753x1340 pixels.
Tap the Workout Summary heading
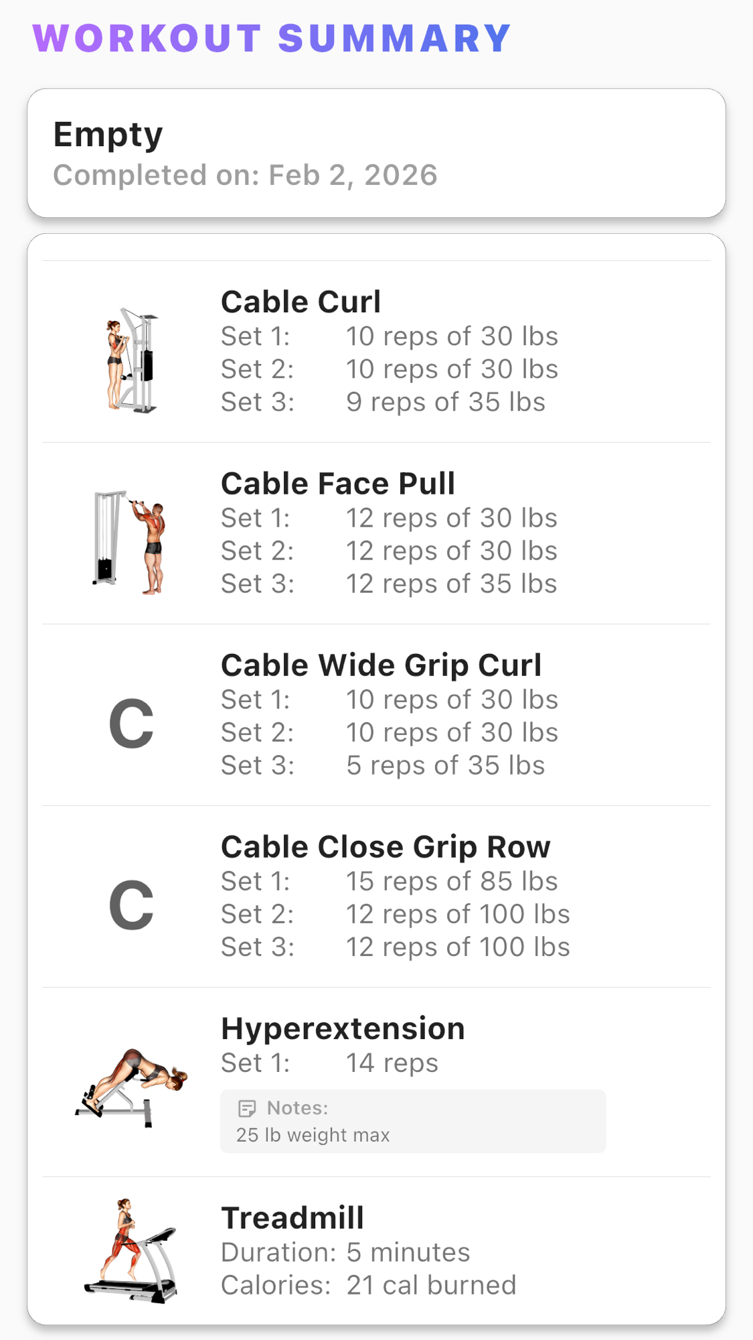tap(272, 38)
